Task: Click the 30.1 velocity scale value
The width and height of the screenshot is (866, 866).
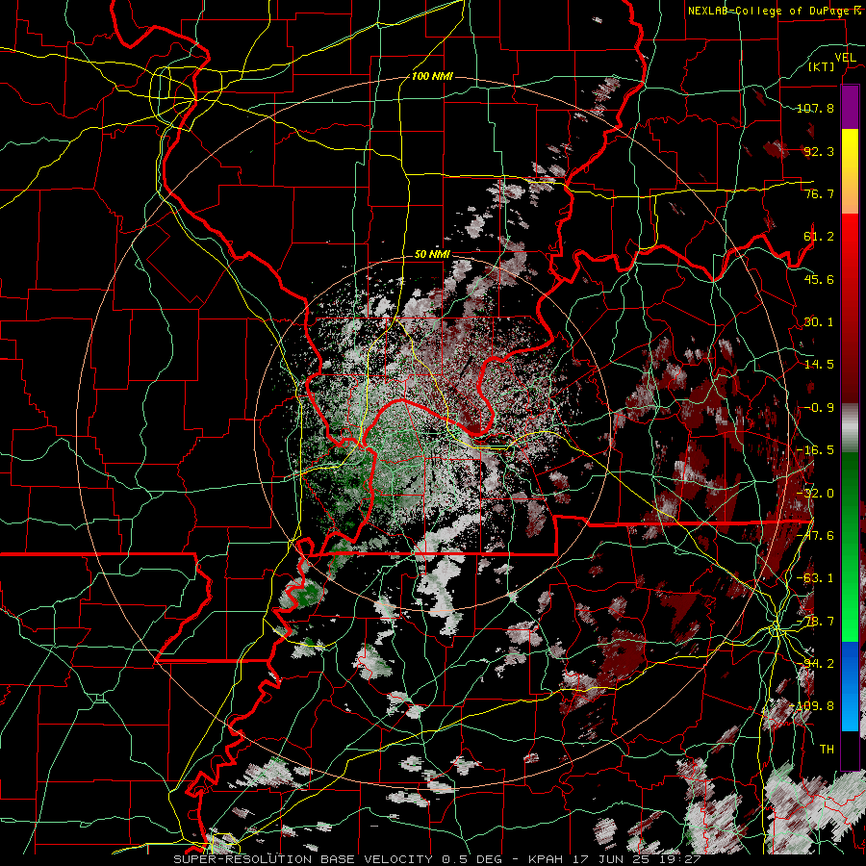Action: pos(819,322)
